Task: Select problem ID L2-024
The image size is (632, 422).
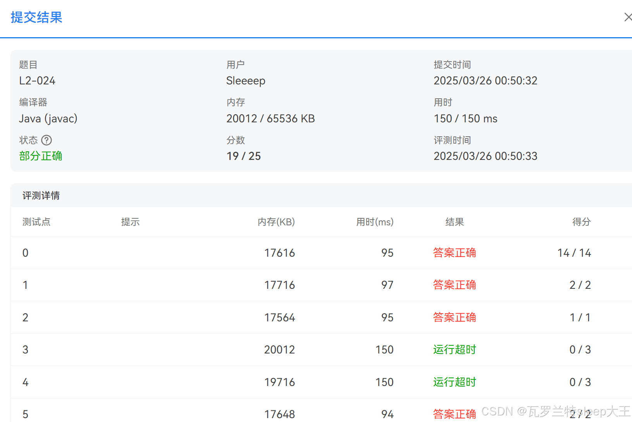Action: coord(37,81)
